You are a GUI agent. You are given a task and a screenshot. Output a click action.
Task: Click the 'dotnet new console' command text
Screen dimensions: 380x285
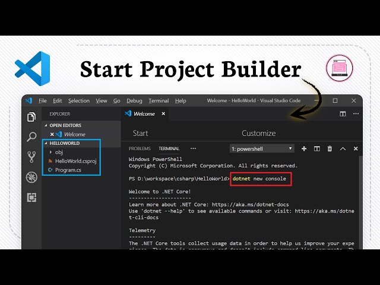259,179
